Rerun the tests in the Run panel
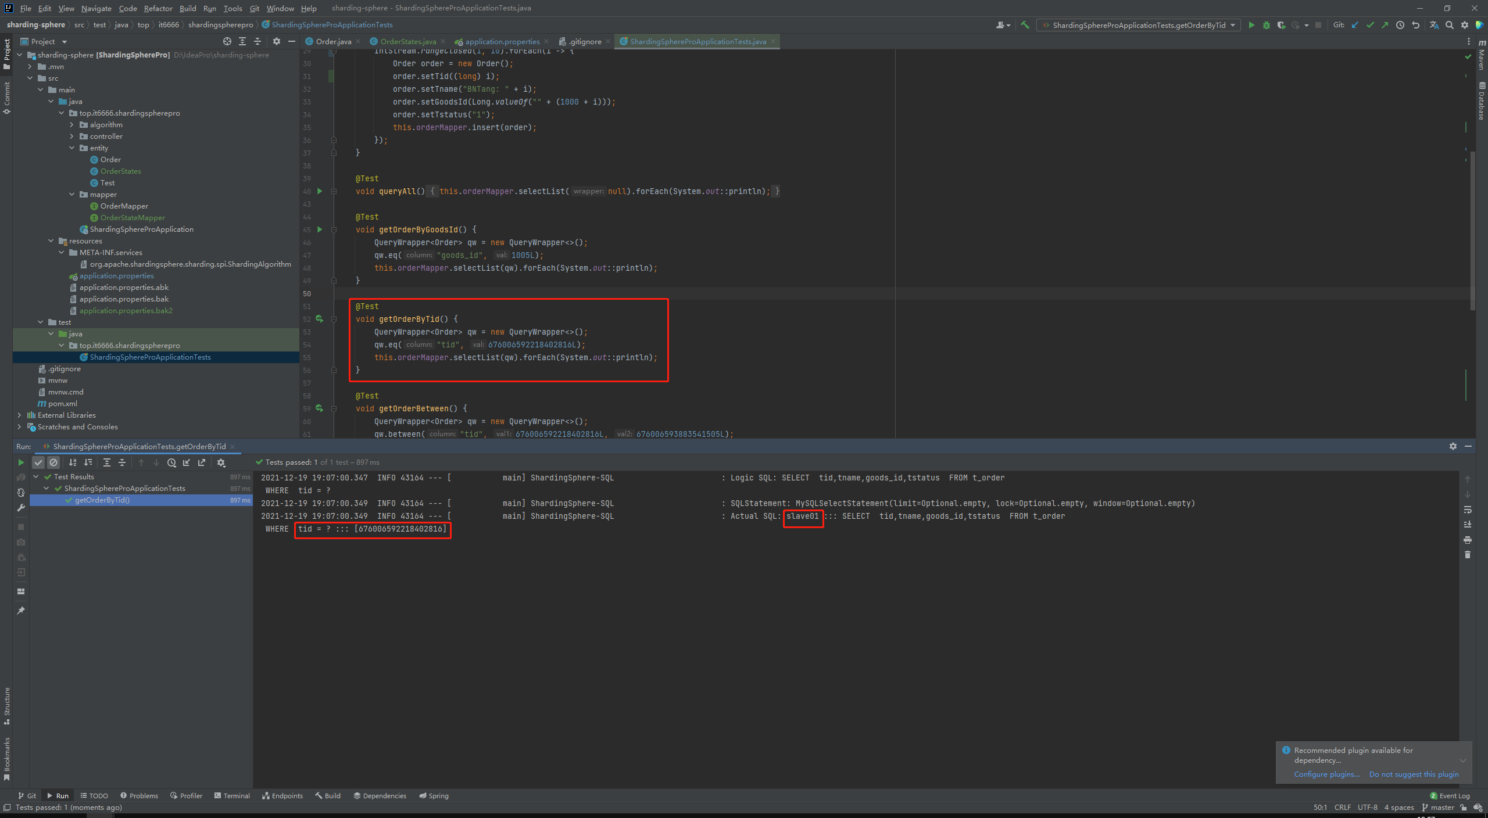Viewport: 1488px width, 818px height. 21,462
